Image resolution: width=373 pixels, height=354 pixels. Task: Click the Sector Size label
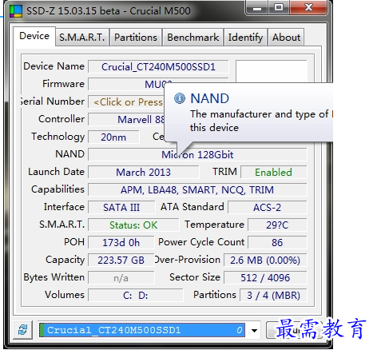point(195,277)
